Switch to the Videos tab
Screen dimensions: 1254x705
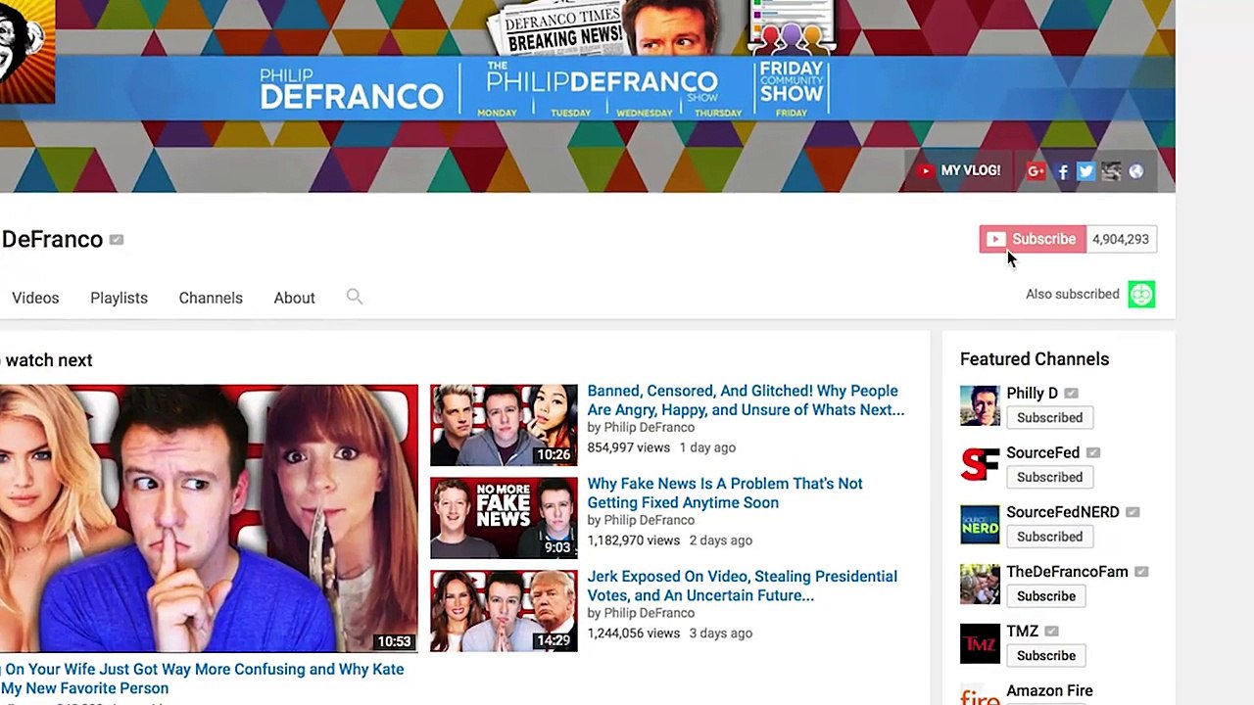point(35,298)
